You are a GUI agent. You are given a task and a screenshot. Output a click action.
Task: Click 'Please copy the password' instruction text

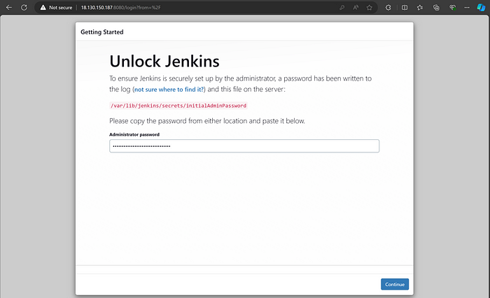[207, 121]
